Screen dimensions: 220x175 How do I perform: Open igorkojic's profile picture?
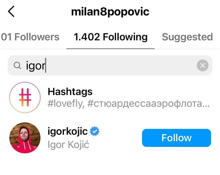click(25, 138)
